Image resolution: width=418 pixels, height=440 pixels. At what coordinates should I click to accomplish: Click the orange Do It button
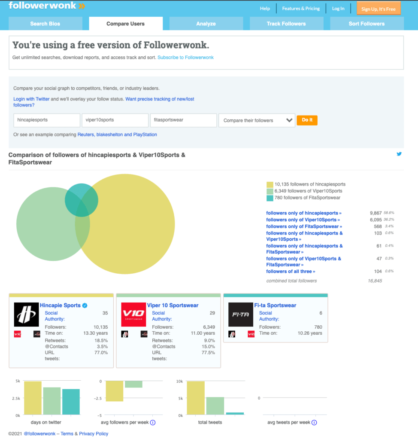tap(307, 120)
